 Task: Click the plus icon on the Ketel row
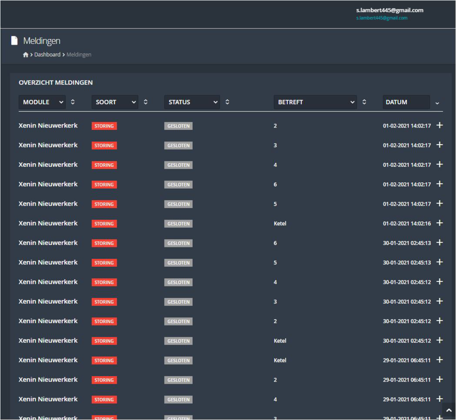click(439, 223)
